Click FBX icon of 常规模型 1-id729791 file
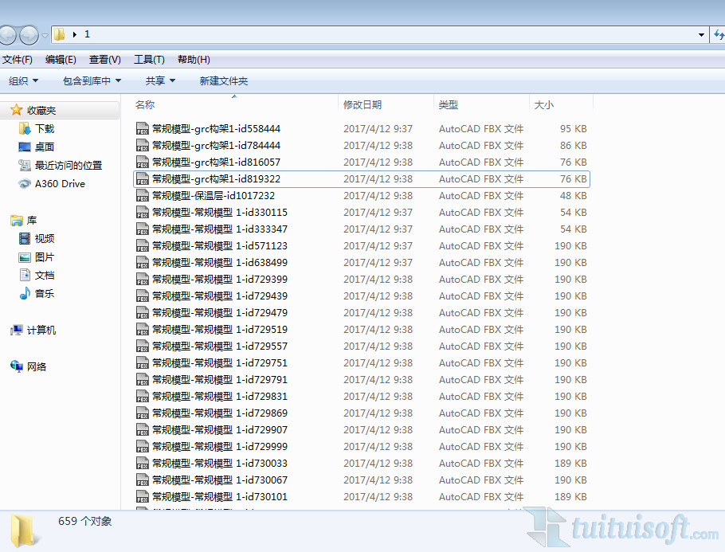725x552 pixels. [143, 380]
